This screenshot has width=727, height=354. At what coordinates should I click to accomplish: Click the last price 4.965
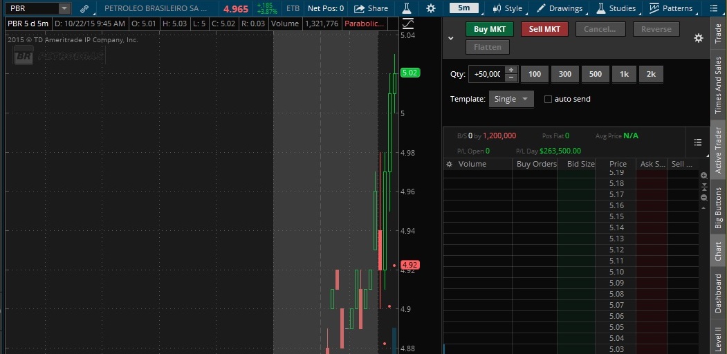coord(236,9)
